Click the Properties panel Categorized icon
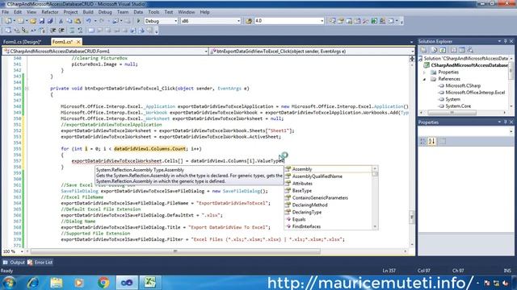 pos(422,142)
